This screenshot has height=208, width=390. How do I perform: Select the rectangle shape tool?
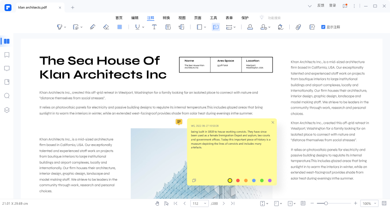(x=199, y=27)
